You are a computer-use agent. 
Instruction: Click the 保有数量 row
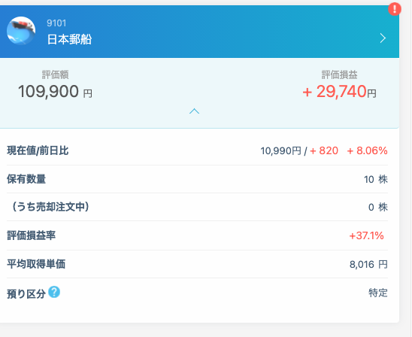[x=197, y=179]
